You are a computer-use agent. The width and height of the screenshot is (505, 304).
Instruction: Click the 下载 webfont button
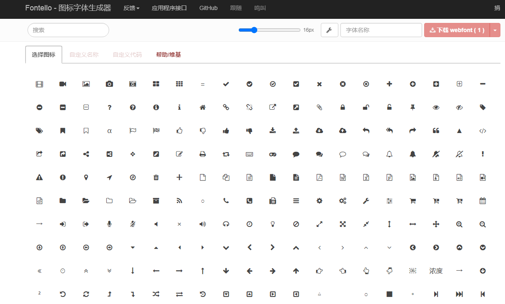click(x=457, y=30)
